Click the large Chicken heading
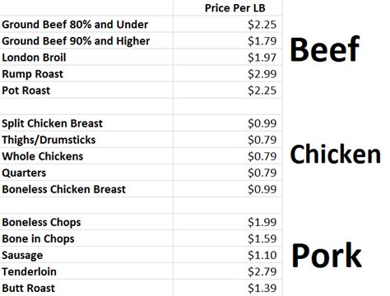Viewport: 390px width, 296px height. pyautogui.click(x=336, y=154)
